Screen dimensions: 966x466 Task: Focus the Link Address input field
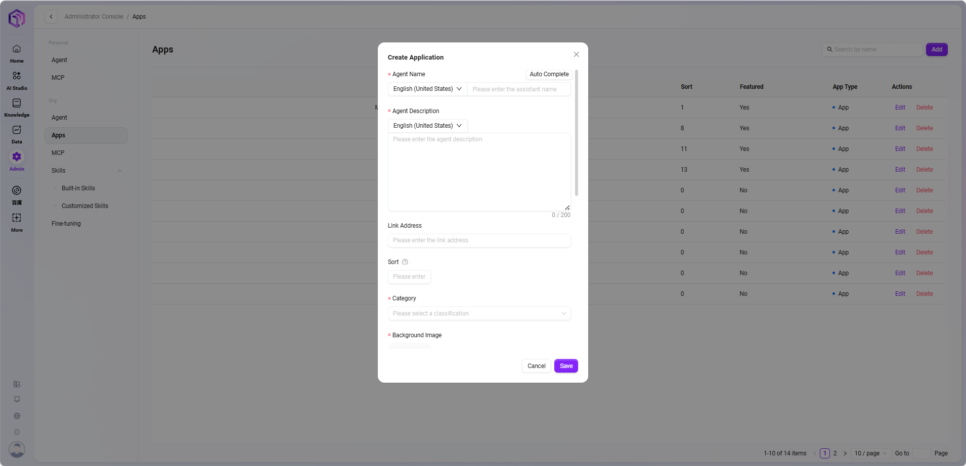479,240
